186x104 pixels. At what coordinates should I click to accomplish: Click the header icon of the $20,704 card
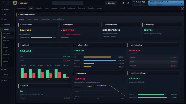click(145, 25)
